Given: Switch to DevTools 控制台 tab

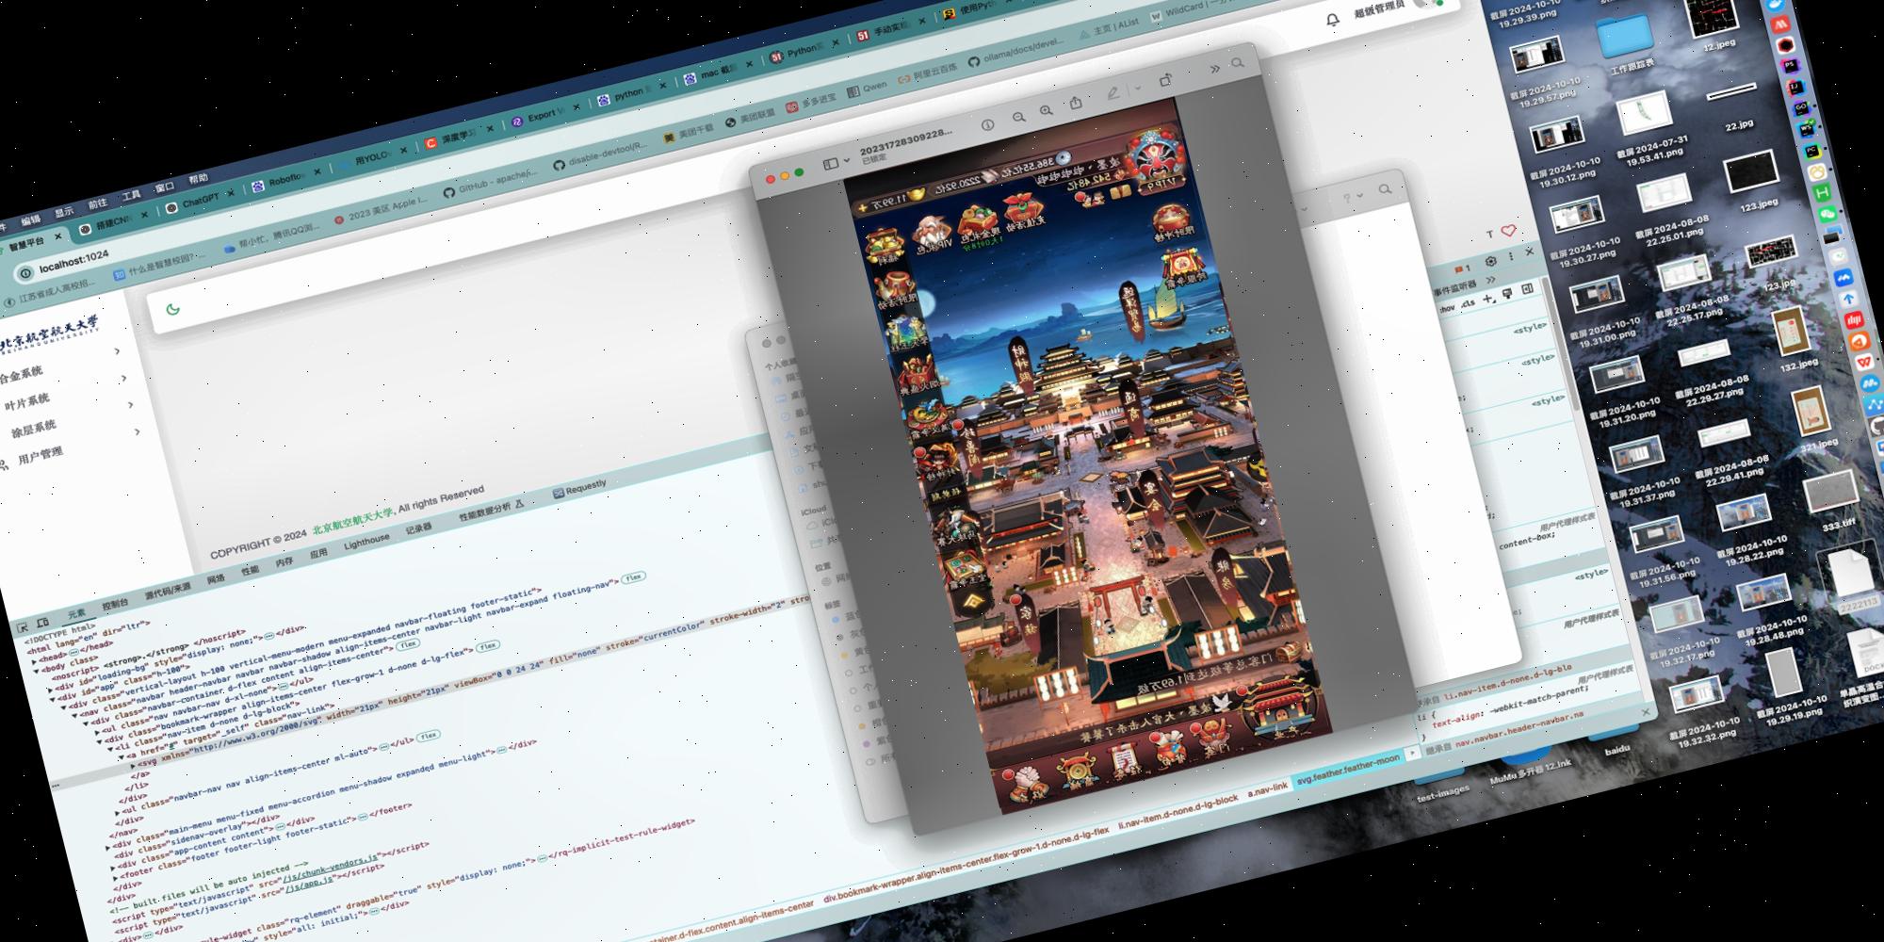Looking at the screenshot, I should [x=115, y=603].
